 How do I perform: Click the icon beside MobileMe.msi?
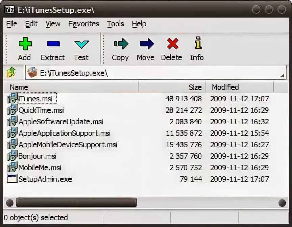click(12, 167)
